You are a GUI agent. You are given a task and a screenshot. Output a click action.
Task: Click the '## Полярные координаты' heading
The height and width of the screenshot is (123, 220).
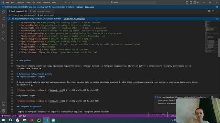29,106
